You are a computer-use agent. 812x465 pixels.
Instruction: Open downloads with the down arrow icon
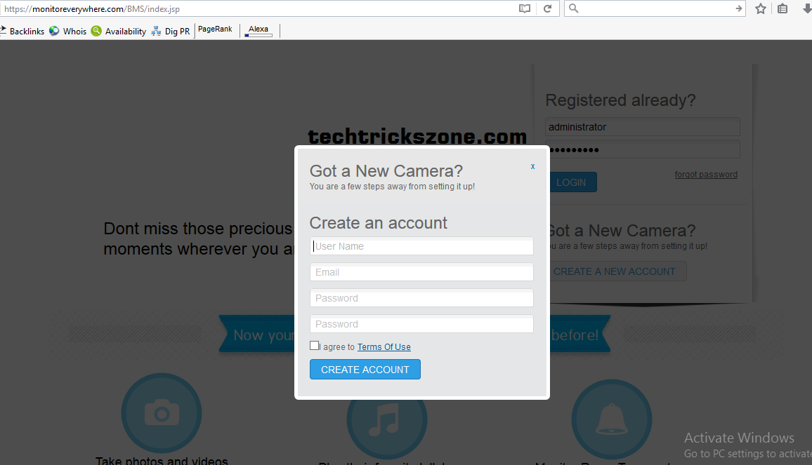(806, 9)
